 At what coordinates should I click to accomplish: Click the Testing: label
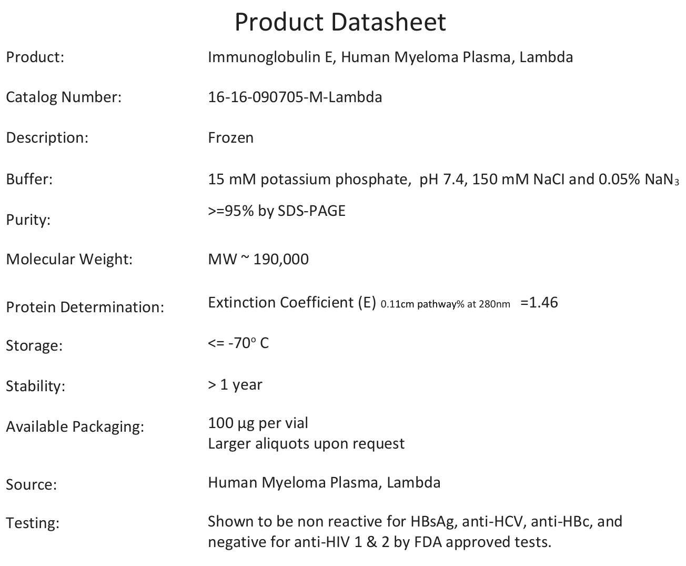pyautogui.click(x=33, y=523)
